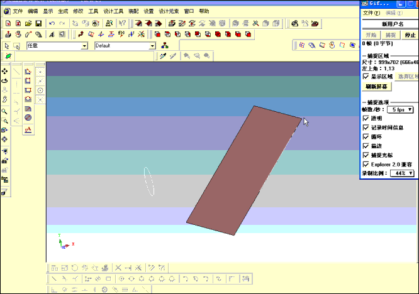Select the diagonal line tool in bottom toolbar
This screenshot has height=294, width=419.
coord(54,279)
